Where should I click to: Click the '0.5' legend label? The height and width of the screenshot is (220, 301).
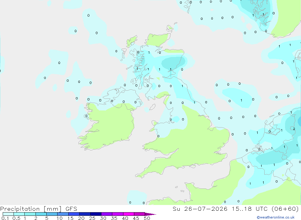pos(16,218)
